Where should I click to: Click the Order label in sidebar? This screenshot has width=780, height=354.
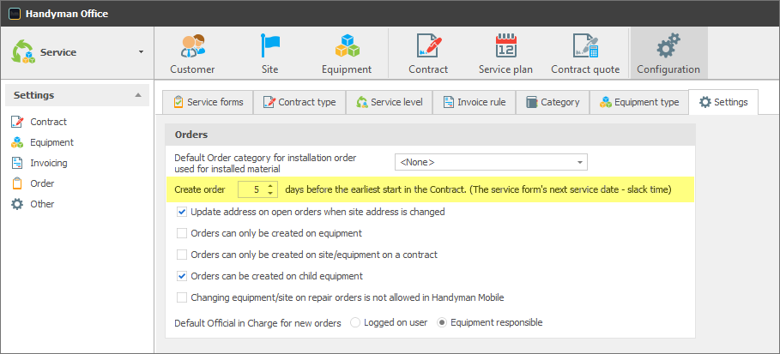(x=42, y=183)
